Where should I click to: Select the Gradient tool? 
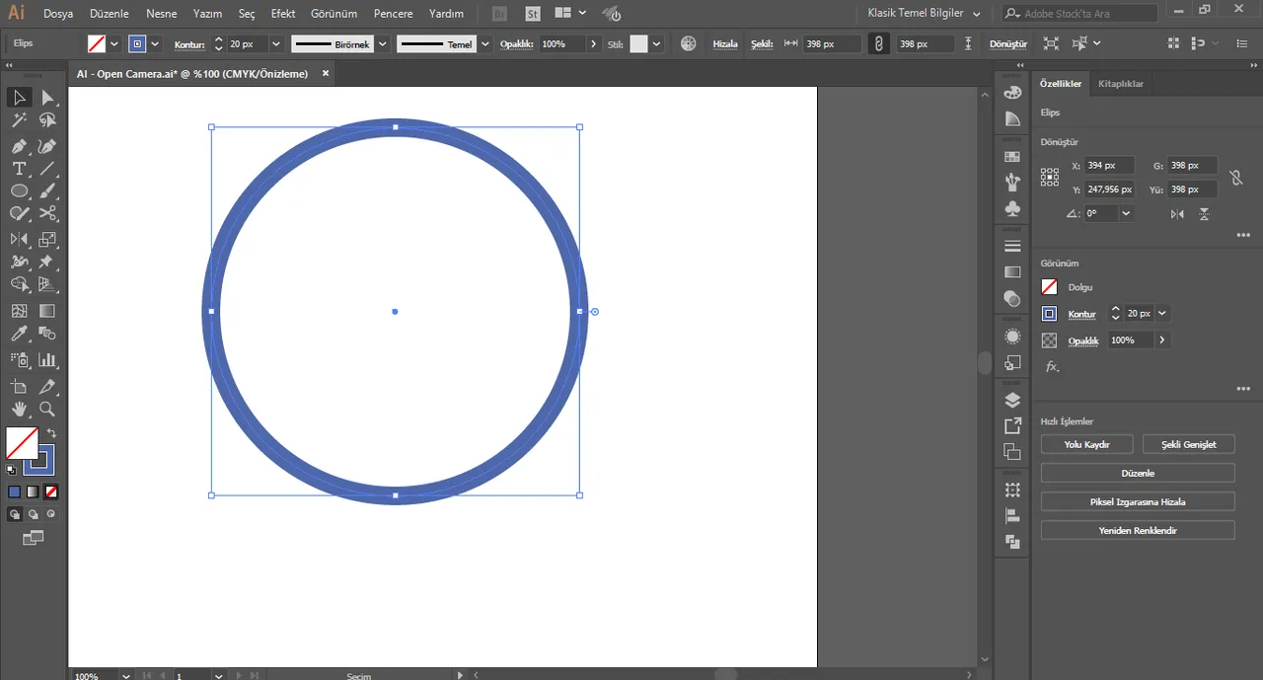pyautogui.click(x=47, y=311)
